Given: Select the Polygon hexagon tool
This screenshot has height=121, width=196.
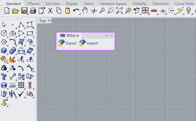Looking at the screenshot, I should (4, 42).
